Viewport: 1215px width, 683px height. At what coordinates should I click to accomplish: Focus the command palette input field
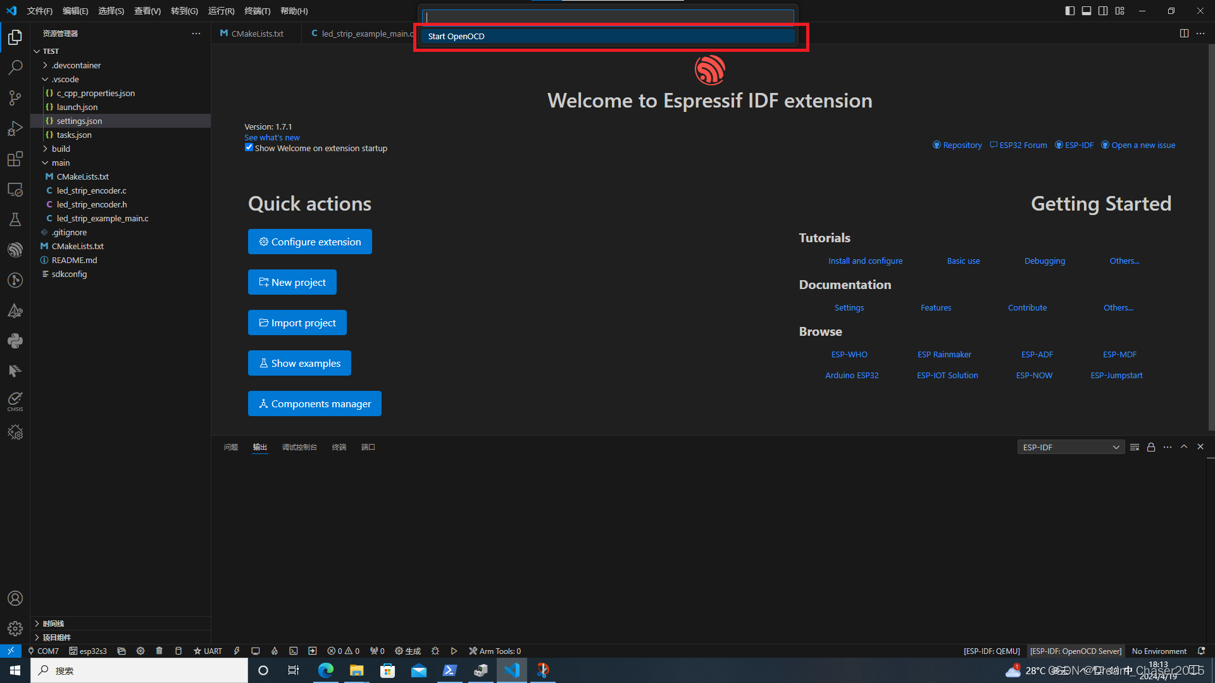coord(607,17)
